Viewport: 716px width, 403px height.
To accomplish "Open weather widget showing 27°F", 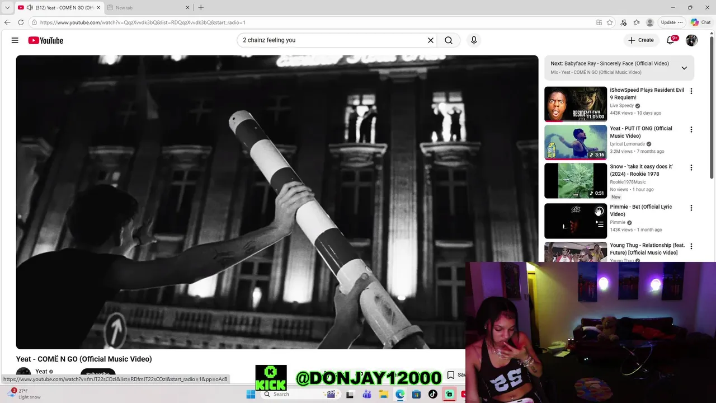I will [x=23, y=394].
